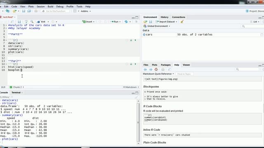This screenshot has height=148, width=264.
Task: Click the boxplot( line in editor
Action: click(x=15, y=70)
